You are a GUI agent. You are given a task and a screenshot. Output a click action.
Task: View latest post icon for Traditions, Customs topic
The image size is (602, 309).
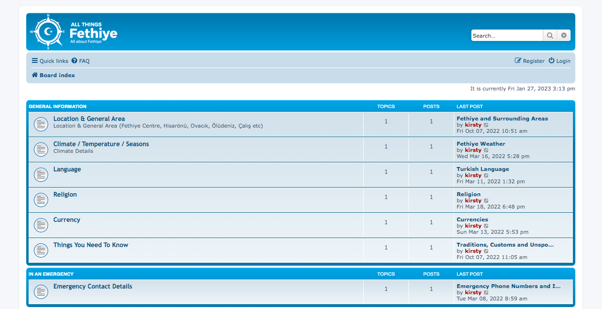(486, 251)
